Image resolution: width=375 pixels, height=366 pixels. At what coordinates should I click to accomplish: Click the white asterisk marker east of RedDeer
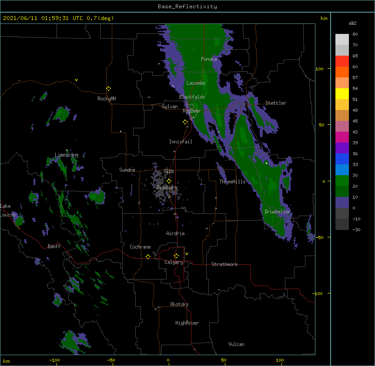pyautogui.click(x=218, y=132)
